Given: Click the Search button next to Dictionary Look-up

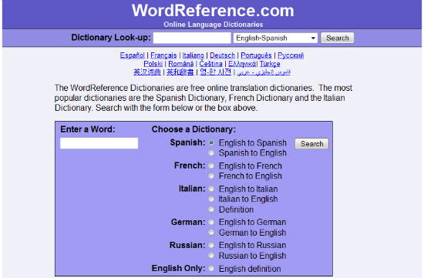Looking at the screenshot, I should click(337, 38).
